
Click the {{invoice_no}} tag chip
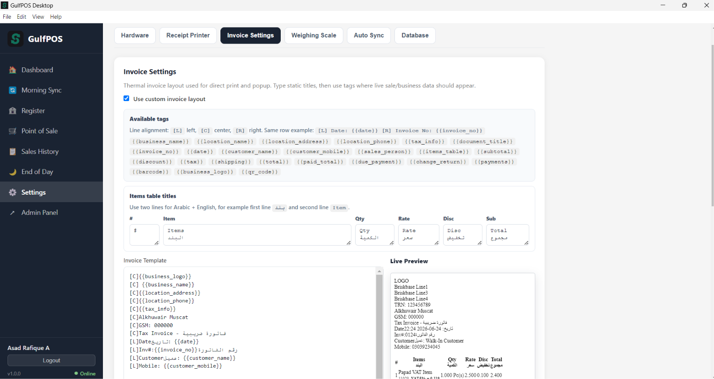pyautogui.click(x=156, y=152)
